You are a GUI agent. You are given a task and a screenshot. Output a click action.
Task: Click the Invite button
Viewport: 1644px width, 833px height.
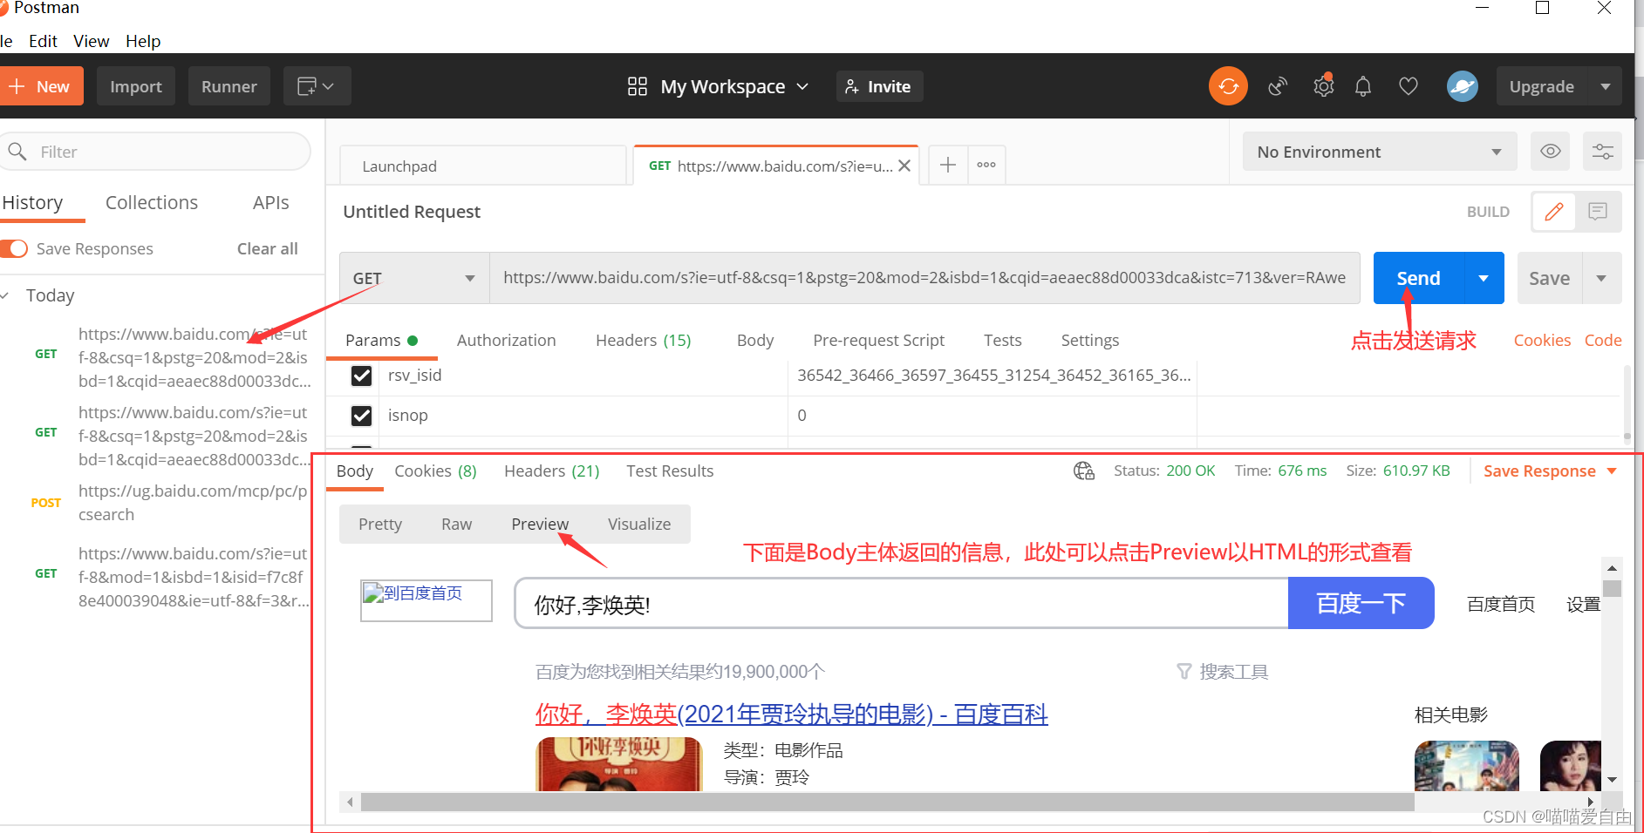[x=879, y=86]
